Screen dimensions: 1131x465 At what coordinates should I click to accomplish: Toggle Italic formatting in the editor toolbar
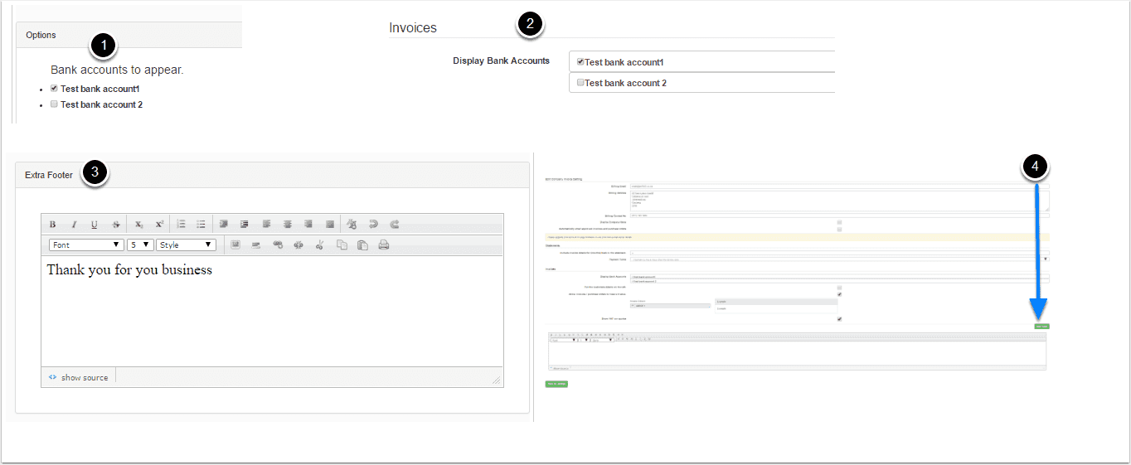coord(74,224)
